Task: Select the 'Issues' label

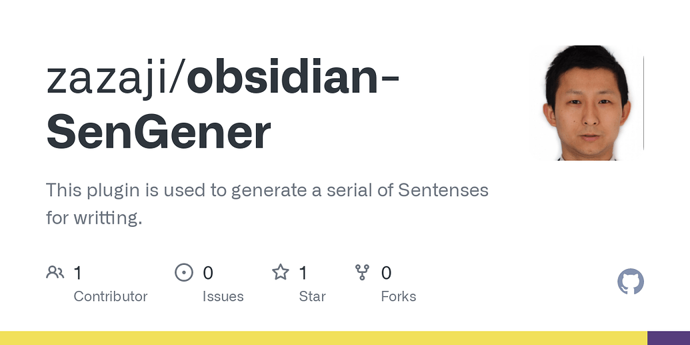Action: tap(223, 296)
